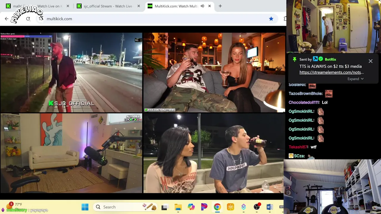The height and width of the screenshot is (214, 381).
Task: Click SCza username in chat
Action: 299,156
